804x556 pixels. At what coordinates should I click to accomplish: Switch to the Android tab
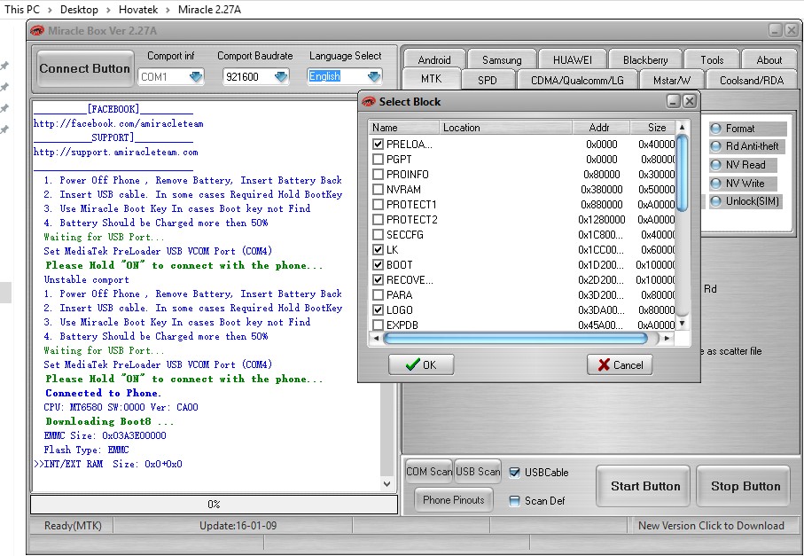(x=434, y=60)
